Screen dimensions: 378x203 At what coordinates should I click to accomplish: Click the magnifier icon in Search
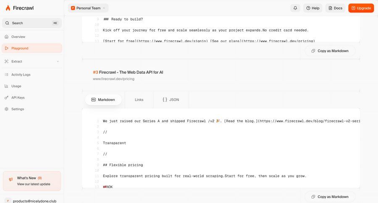[7, 23]
